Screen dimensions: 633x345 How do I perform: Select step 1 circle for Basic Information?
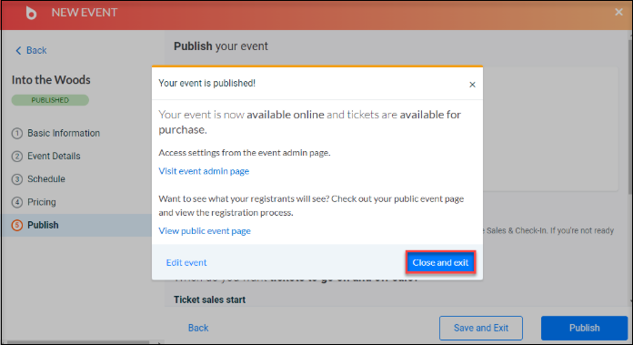(17, 133)
